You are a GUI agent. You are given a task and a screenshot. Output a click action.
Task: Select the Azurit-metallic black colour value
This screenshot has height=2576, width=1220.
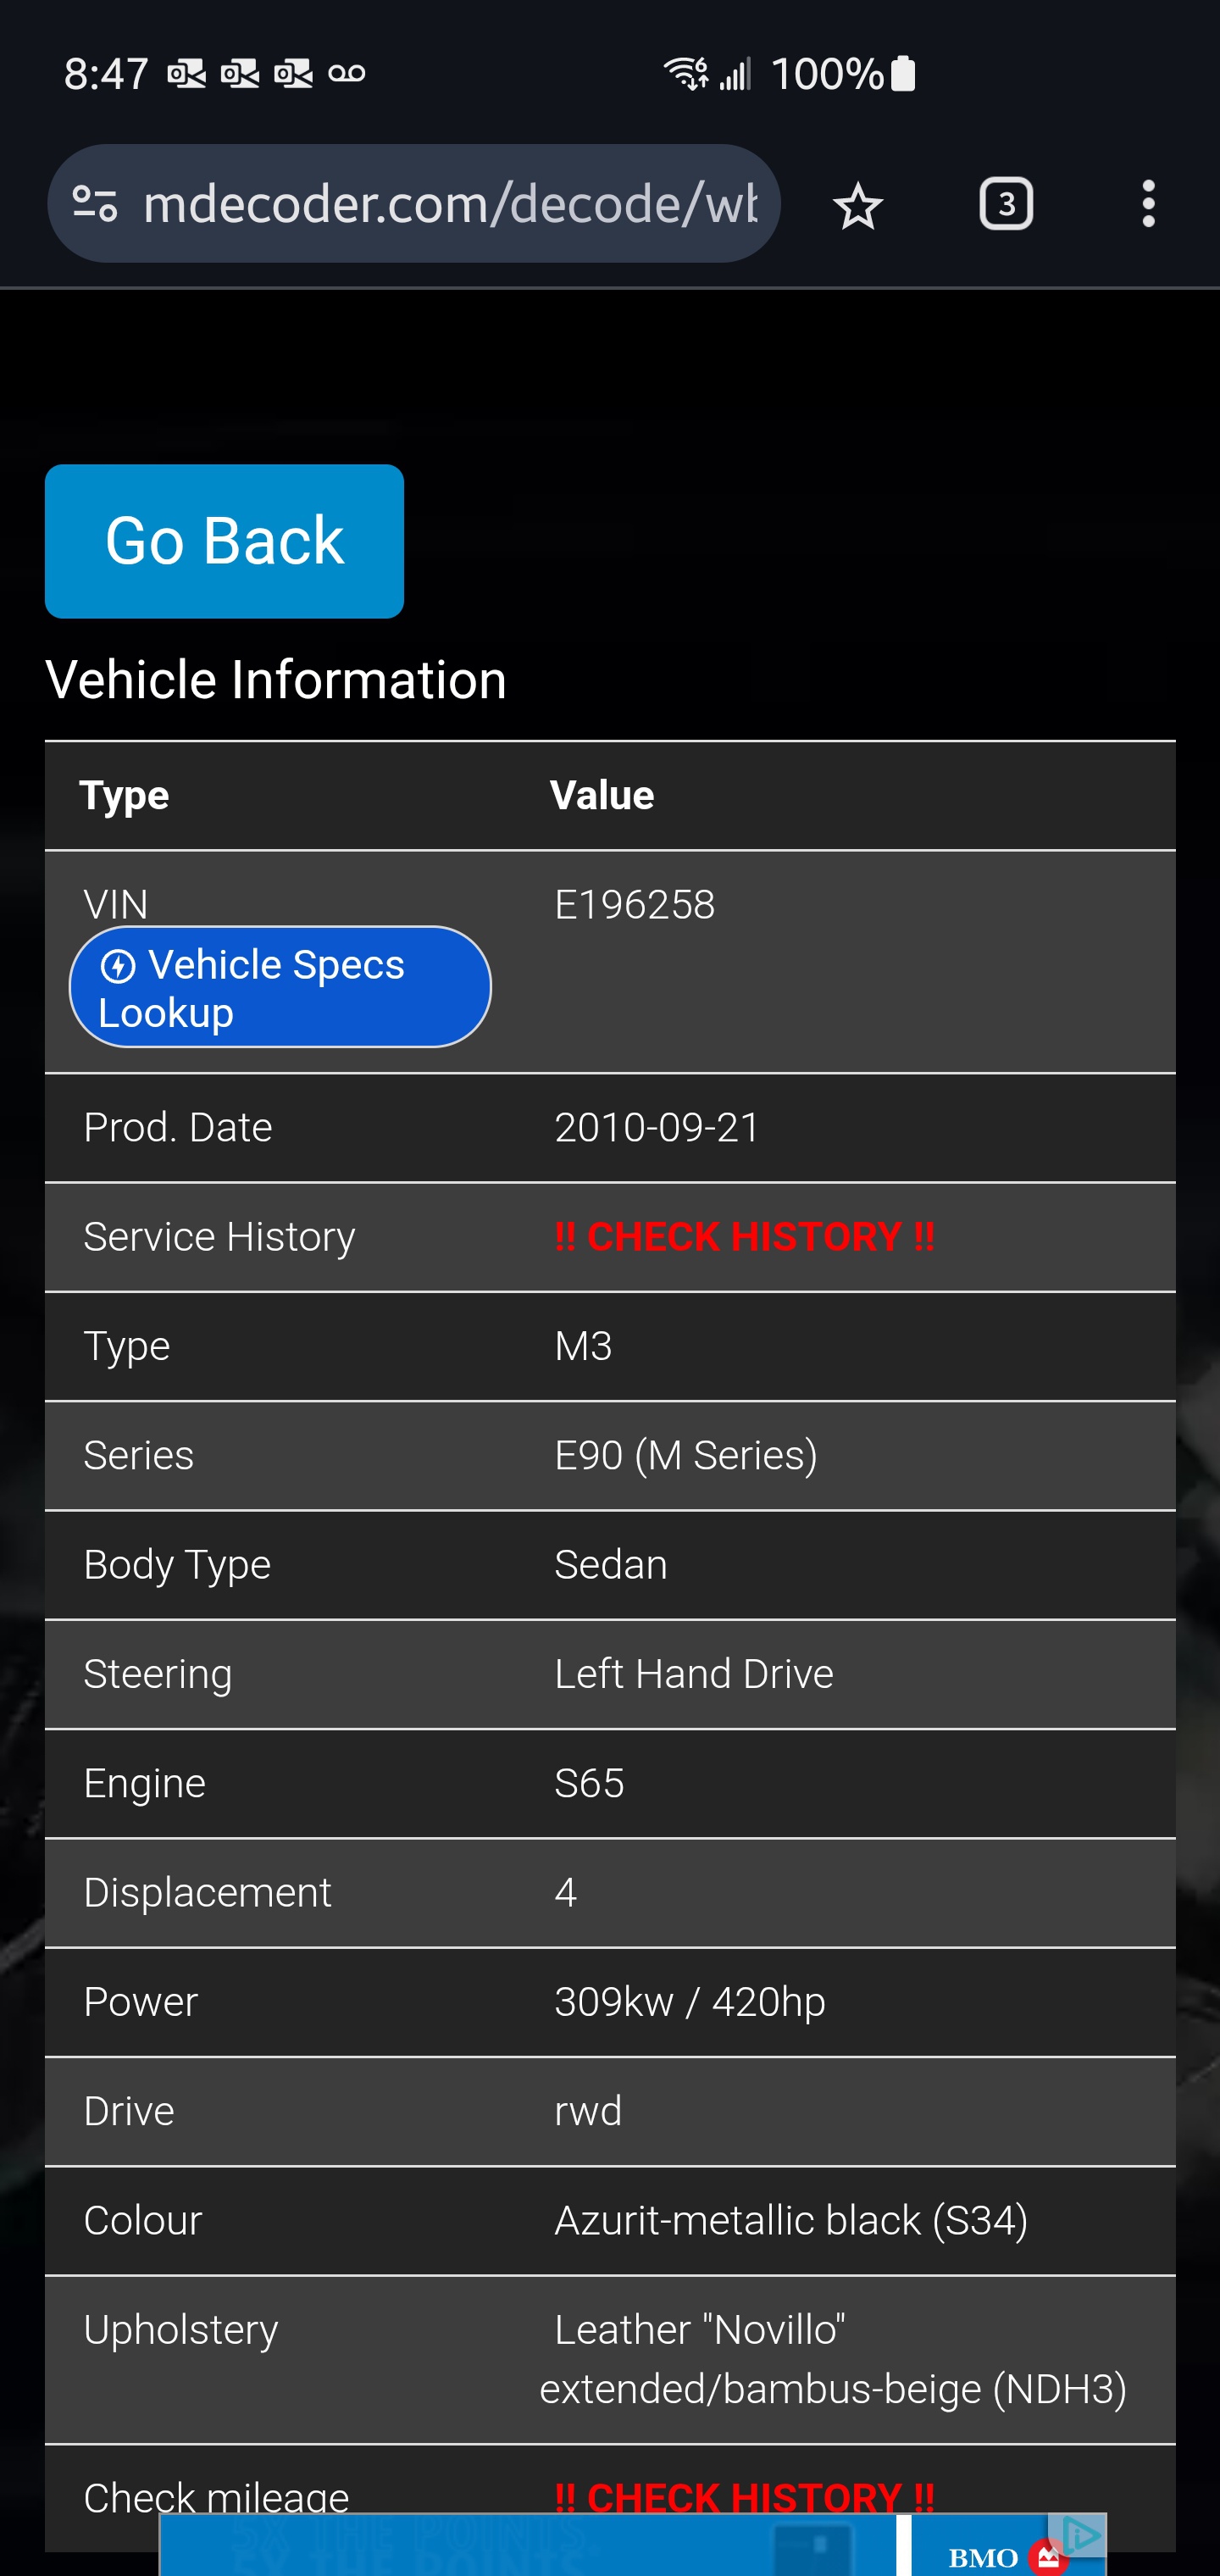pyautogui.click(x=791, y=2221)
